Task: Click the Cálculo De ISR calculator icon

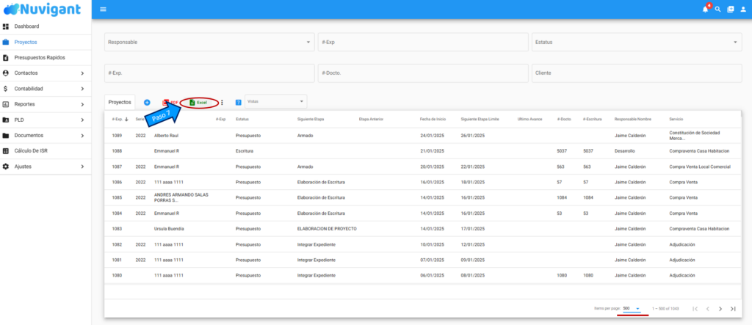Action: click(6, 151)
